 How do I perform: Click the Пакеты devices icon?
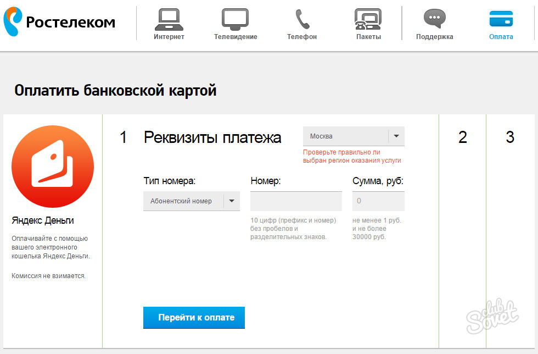pyautogui.click(x=368, y=19)
